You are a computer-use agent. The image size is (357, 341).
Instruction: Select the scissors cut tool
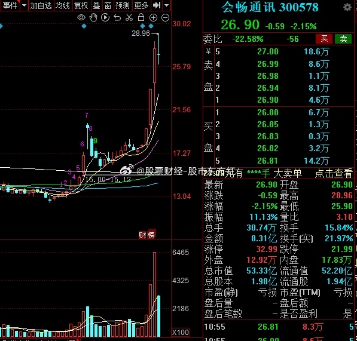pos(129,17)
